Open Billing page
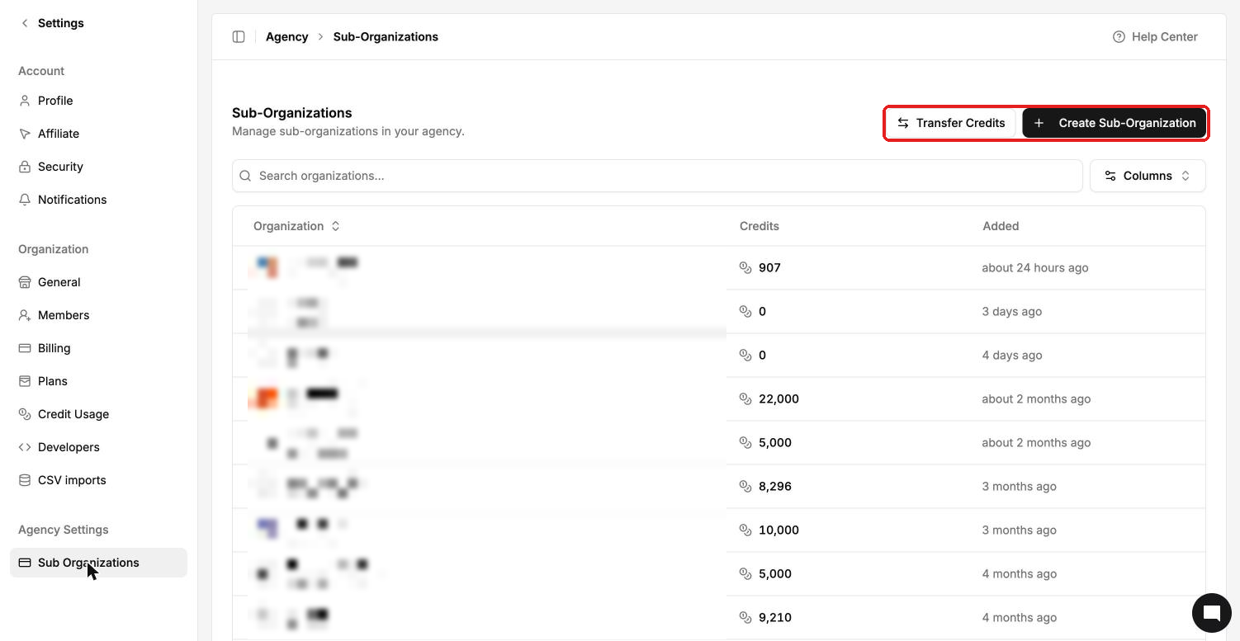1240x641 pixels. (x=98, y=348)
